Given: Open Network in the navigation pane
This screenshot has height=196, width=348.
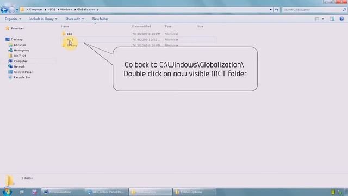Looking at the screenshot, I should coord(20,66).
